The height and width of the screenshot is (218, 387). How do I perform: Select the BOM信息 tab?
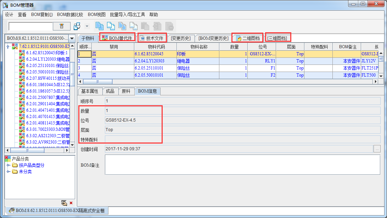pyautogui.click(x=147, y=91)
